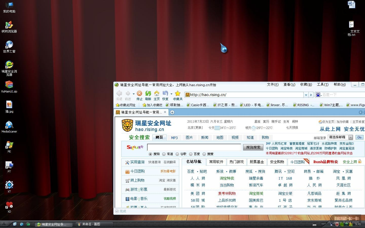Click the 热门游戏 navigation tab
Image resolution: width=365 pixels, height=228 pixels.
pos(236,162)
